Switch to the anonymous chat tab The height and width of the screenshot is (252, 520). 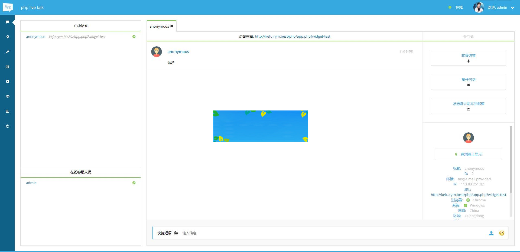(x=159, y=26)
